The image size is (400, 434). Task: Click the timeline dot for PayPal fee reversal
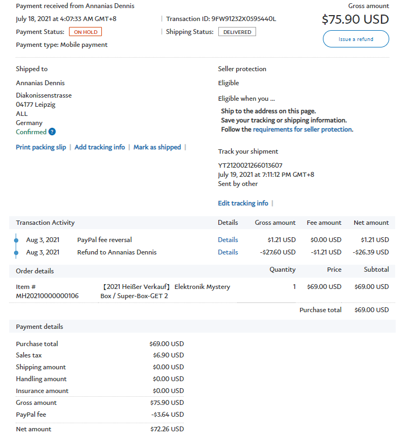[16, 240]
